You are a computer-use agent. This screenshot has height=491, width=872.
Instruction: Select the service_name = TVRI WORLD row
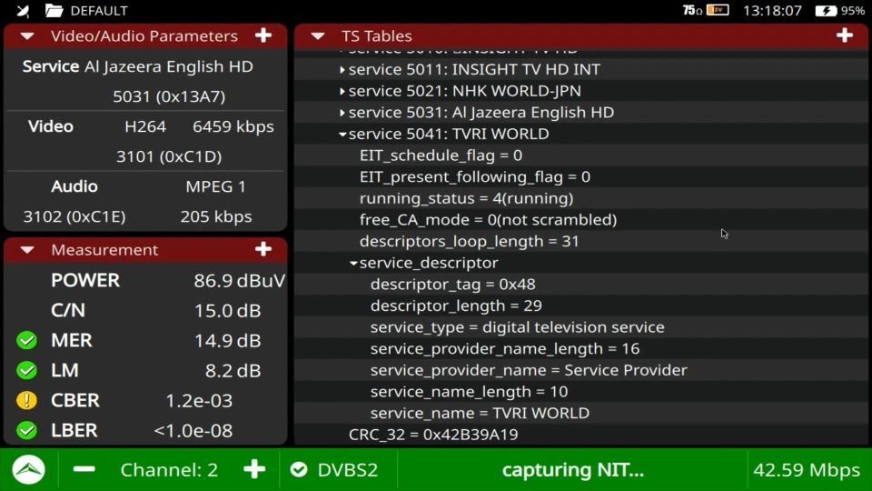point(581,413)
